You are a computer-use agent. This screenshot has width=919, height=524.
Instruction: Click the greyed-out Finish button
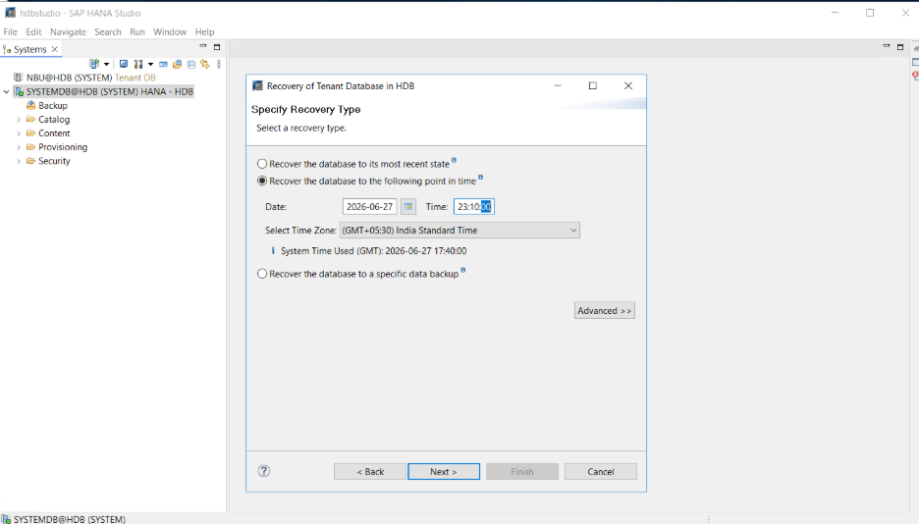pyautogui.click(x=522, y=471)
